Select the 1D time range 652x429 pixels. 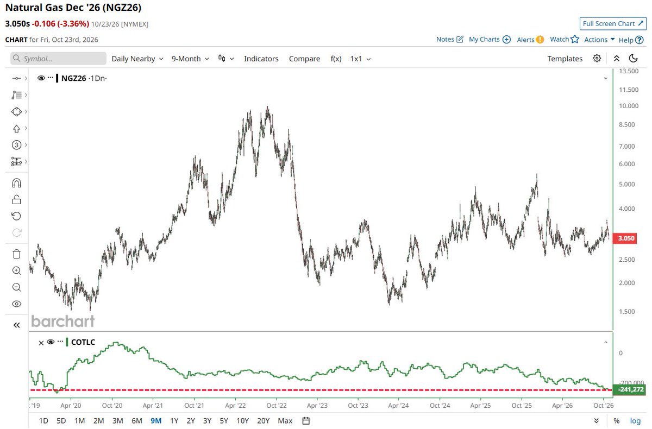(44, 421)
